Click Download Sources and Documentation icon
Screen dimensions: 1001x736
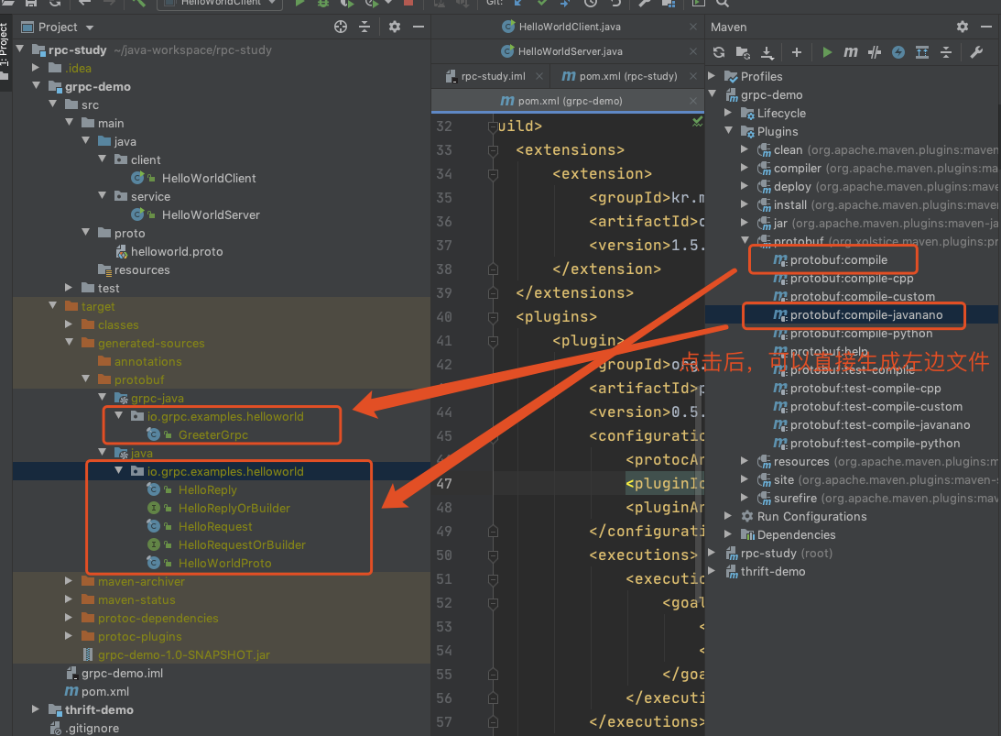pos(767,52)
